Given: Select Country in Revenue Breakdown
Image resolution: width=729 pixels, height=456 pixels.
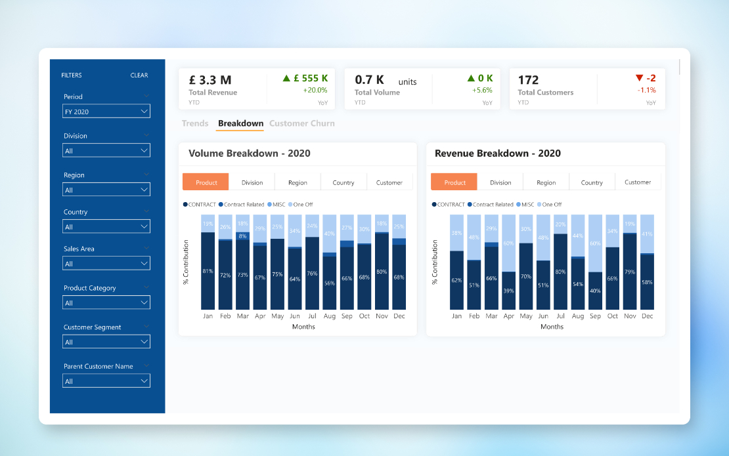Looking at the screenshot, I should (592, 182).
